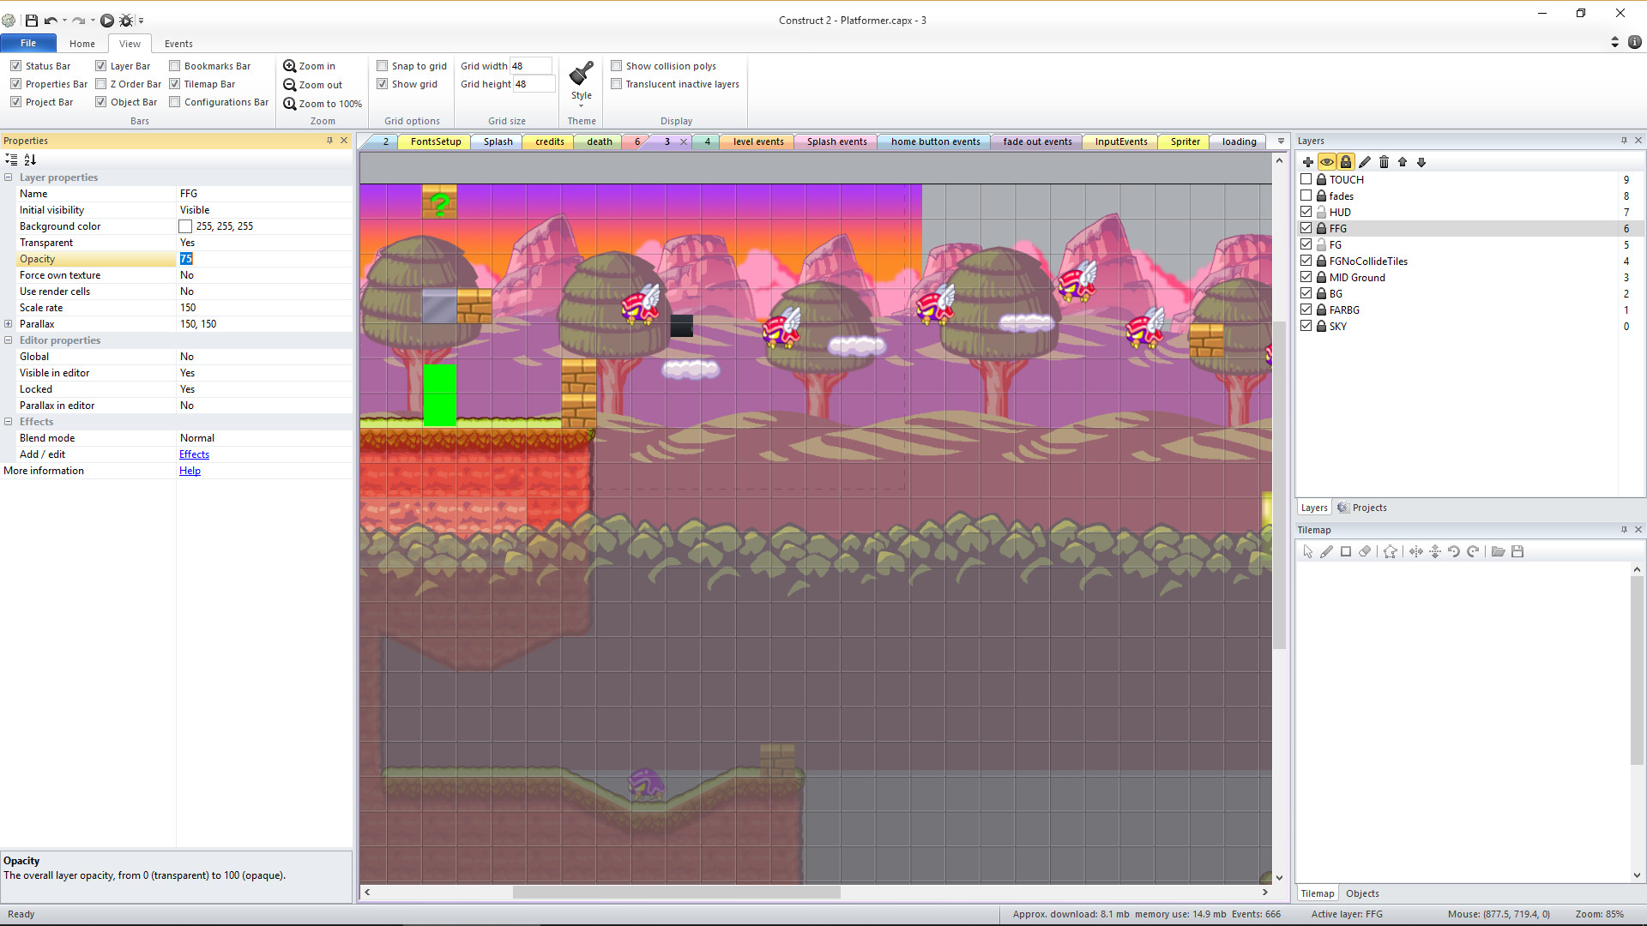Select the Tilemap eraser tool

point(1366,551)
